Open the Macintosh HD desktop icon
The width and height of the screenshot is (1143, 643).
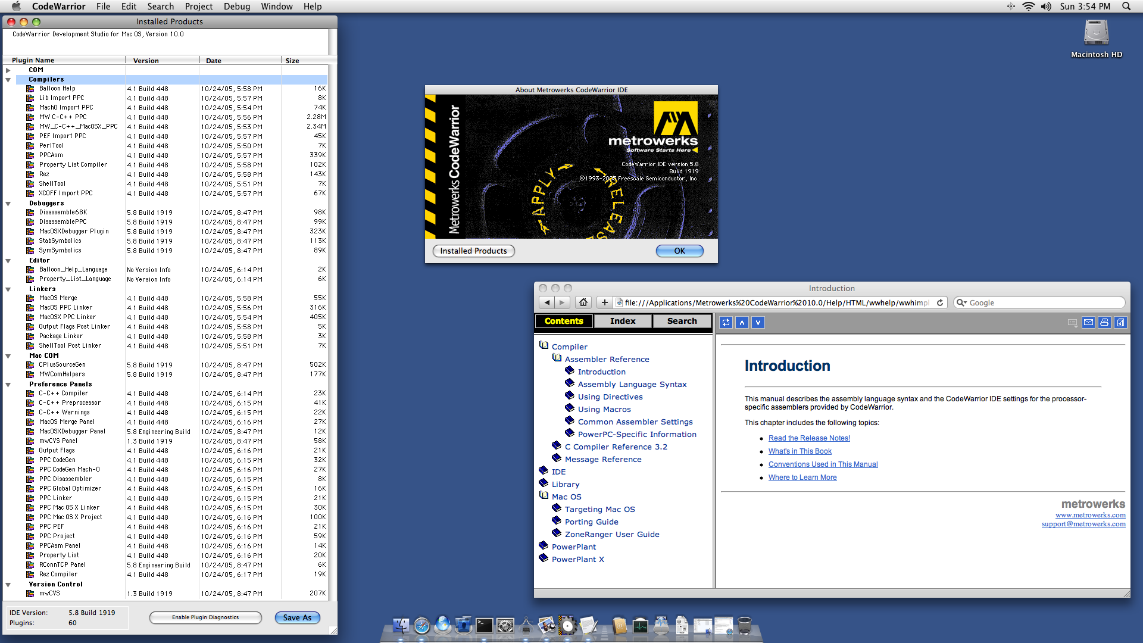click(1096, 33)
